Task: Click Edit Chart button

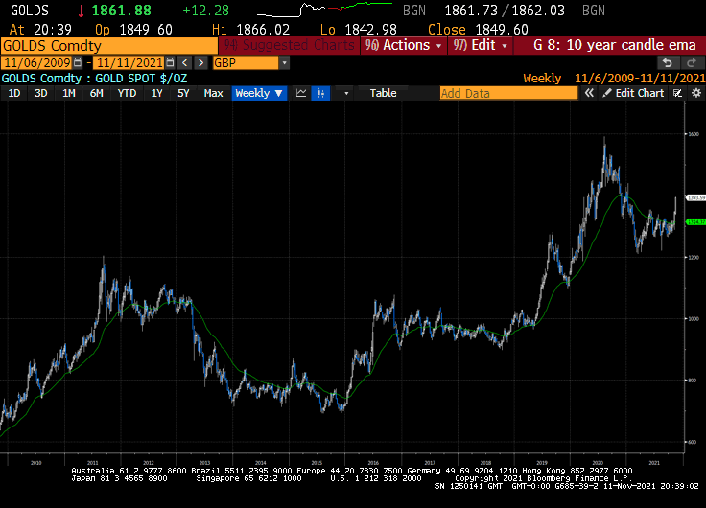Action: [633, 93]
